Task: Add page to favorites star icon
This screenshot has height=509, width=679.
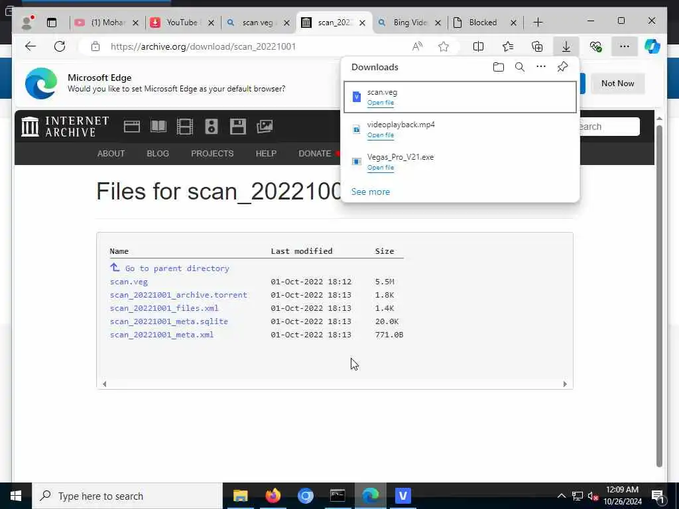Action: click(444, 46)
